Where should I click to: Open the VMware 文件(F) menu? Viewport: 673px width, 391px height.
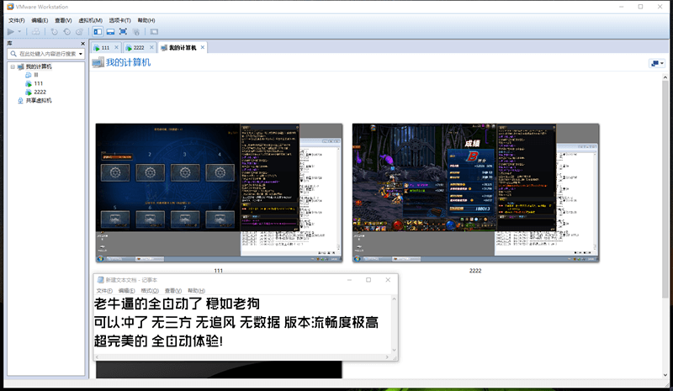click(x=16, y=20)
